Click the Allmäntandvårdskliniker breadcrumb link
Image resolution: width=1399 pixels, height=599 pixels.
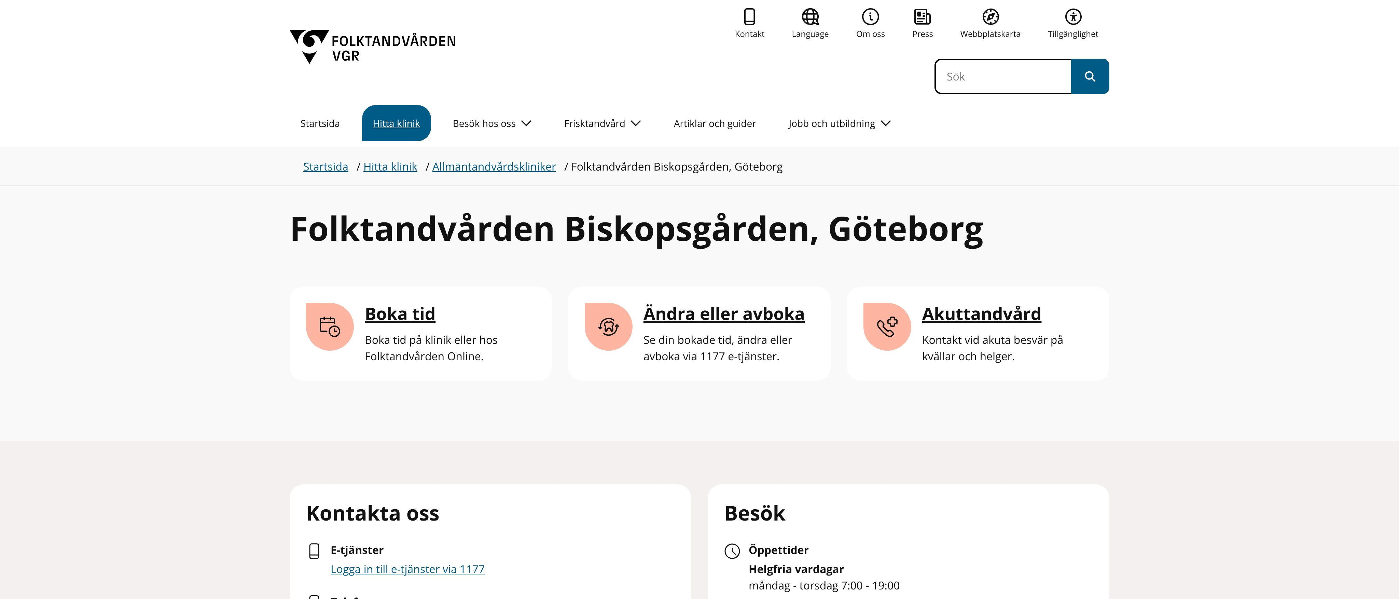tap(494, 167)
